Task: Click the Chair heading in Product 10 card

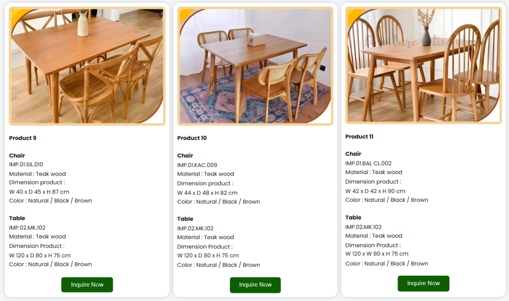Action: tap(185, 156)
